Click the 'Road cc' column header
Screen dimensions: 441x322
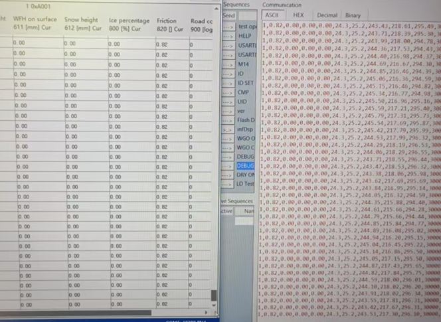pos(201,25)
